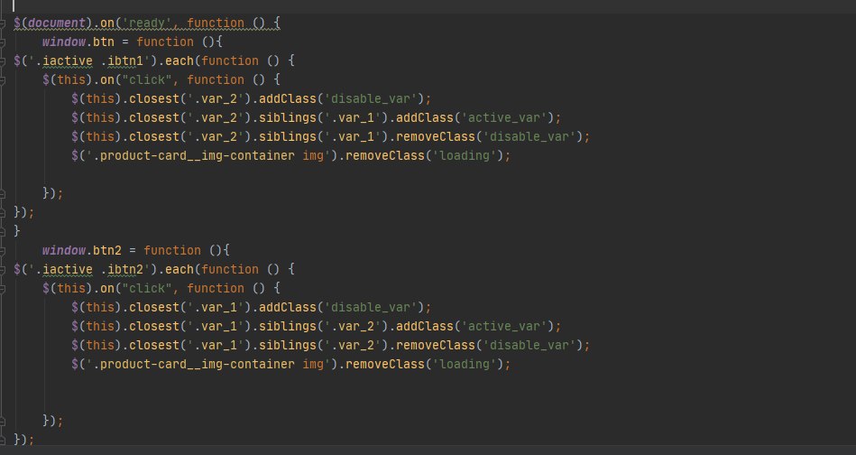
Task: Click first closest('.var_2').addClass('disable_var') line
Action: (x=251, y=99)
